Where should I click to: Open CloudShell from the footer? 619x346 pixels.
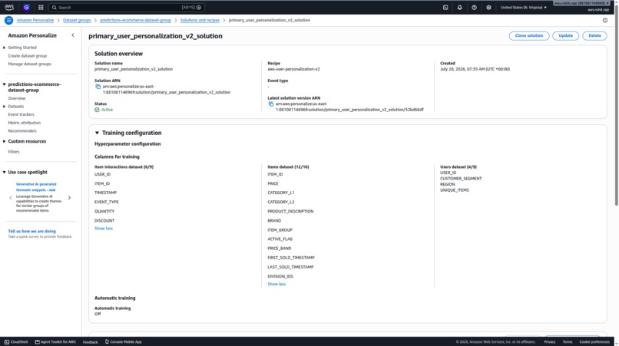click(x=16, y=341)
